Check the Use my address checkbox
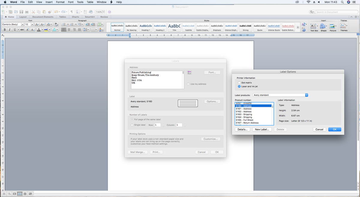The height and width of the screenshot is (197, 360). [x=189, y=84]
